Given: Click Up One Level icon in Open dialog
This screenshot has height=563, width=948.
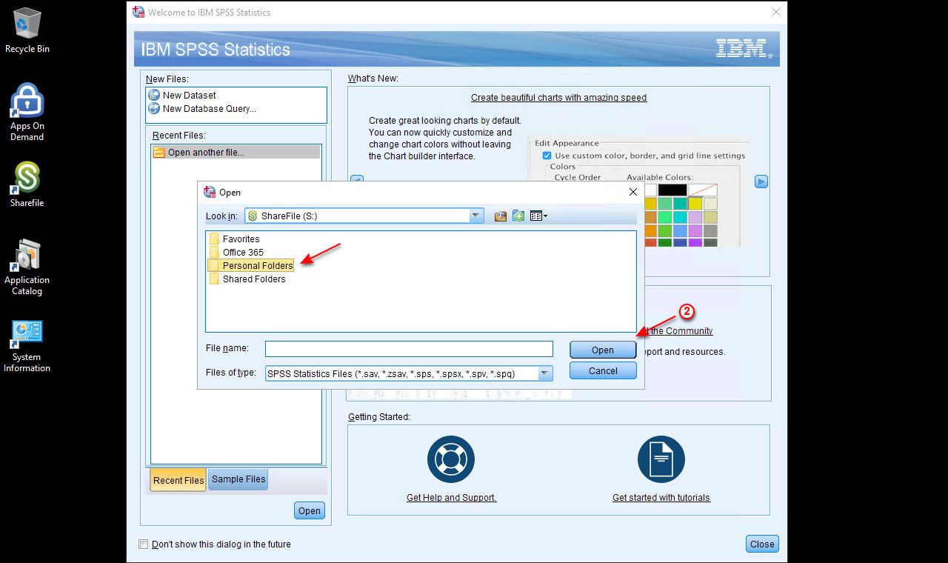Looking at the screenshot, I should pyautogui.click(x=501, y=216).
